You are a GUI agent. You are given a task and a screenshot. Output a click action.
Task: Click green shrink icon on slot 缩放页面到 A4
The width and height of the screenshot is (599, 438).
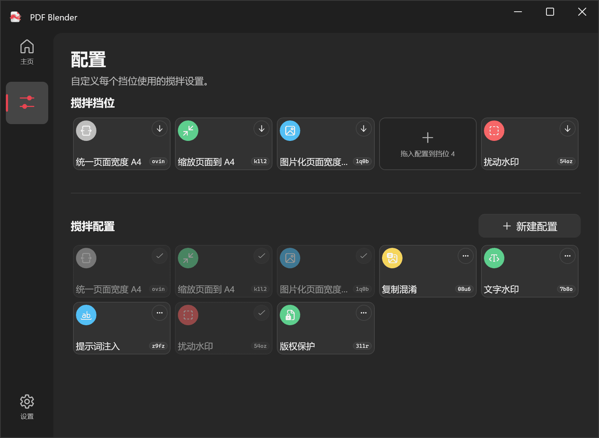(188, 131)
